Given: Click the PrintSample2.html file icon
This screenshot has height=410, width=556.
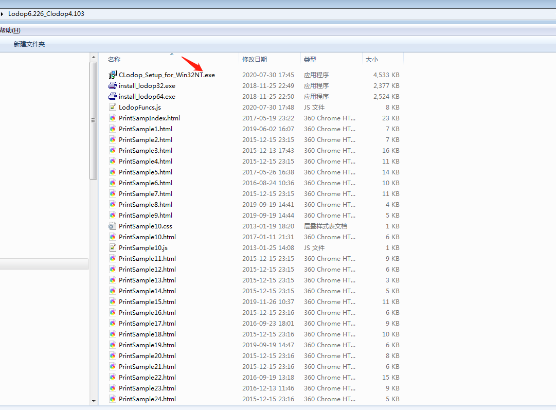Looking at the screenshot, I should pos(113,140).
